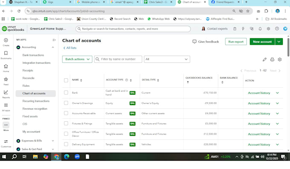Screen dimensions: 290x169
Task: Open the New account dropdown arrow
Action: click(279, 42)
